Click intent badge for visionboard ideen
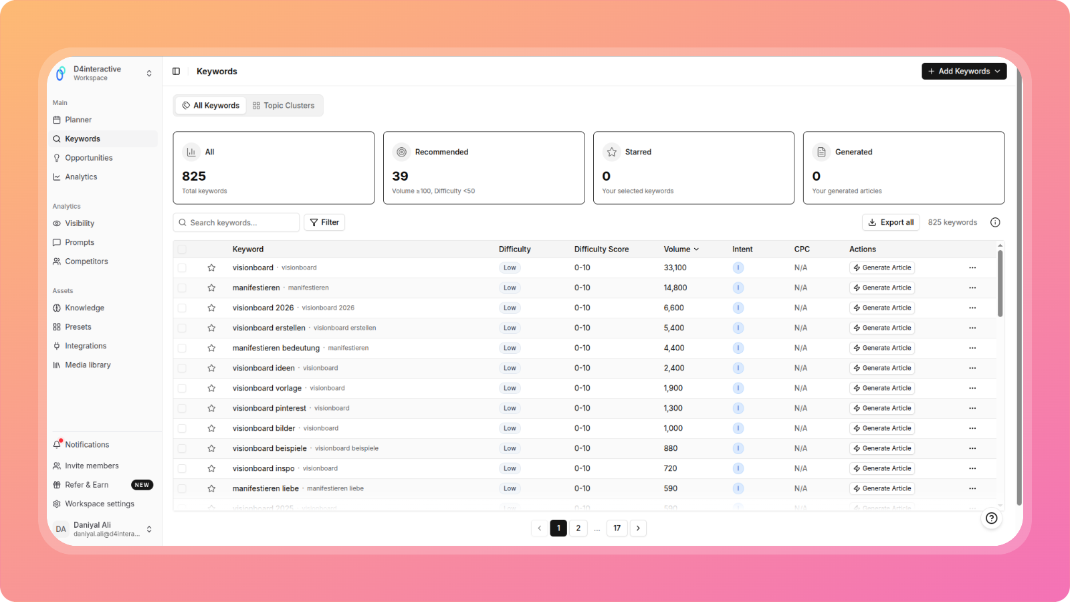The image size is (1070, 602). pos(738,368)
